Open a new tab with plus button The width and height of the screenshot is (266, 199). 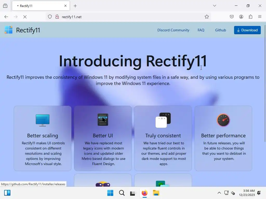click(75, 6)
